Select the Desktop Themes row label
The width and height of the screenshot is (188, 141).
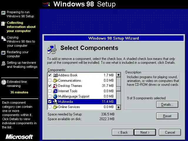pyautogui.click(x=70, y=86)
